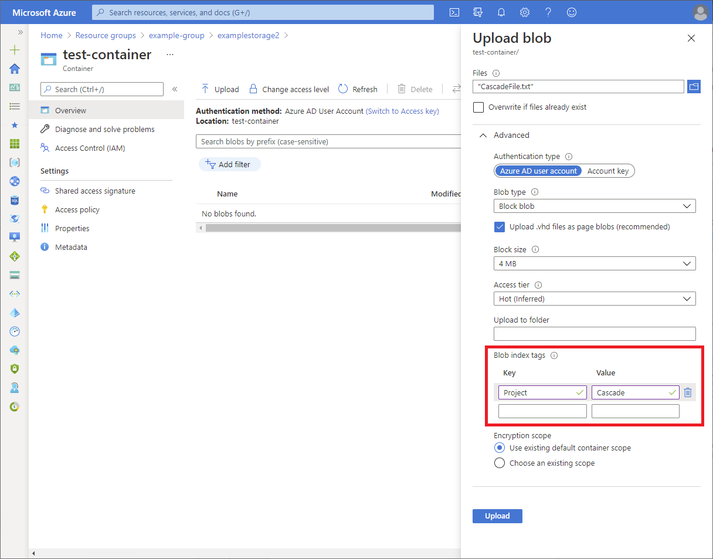The height and width of the screenshot is (559, 713).
Task: Click the empty tag Key field
Action: pos(542,411)
